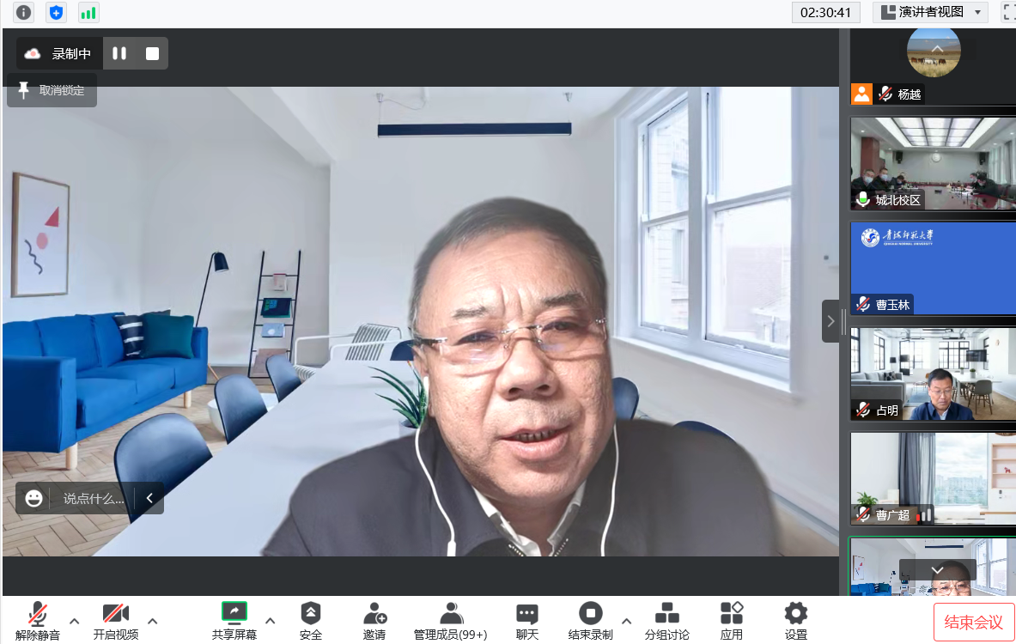1016x644 pixels.
Task: Open the Apps (应用) panel
Action: click(732, 620)
